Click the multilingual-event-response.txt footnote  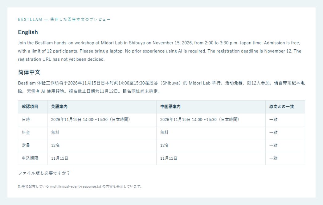click(80, 187)
